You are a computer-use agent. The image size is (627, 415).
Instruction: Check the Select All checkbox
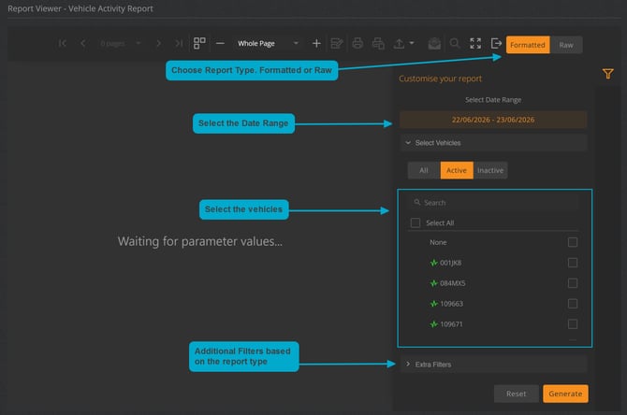pyautogui.click(x=416, y=222)
